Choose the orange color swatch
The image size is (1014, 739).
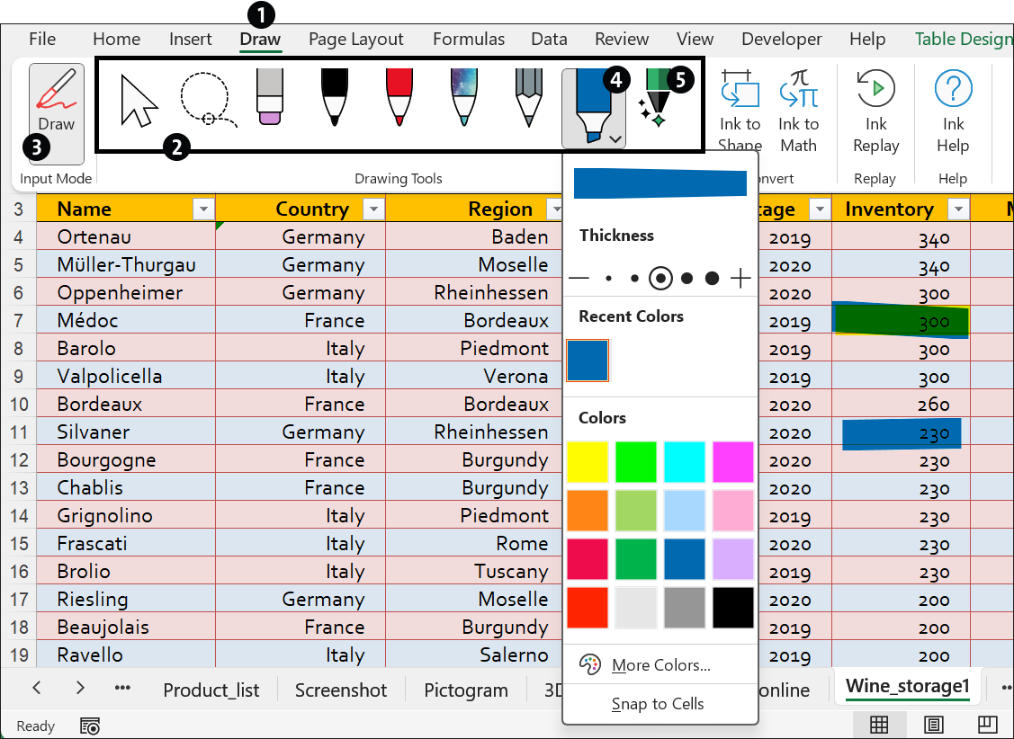click(588, 511)
